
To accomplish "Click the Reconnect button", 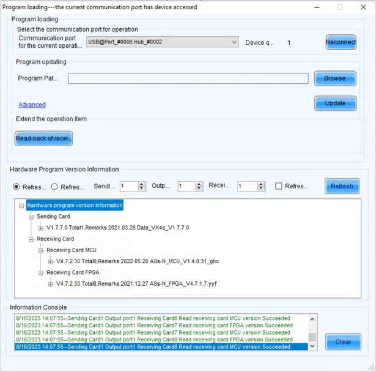I will point(341,42).
